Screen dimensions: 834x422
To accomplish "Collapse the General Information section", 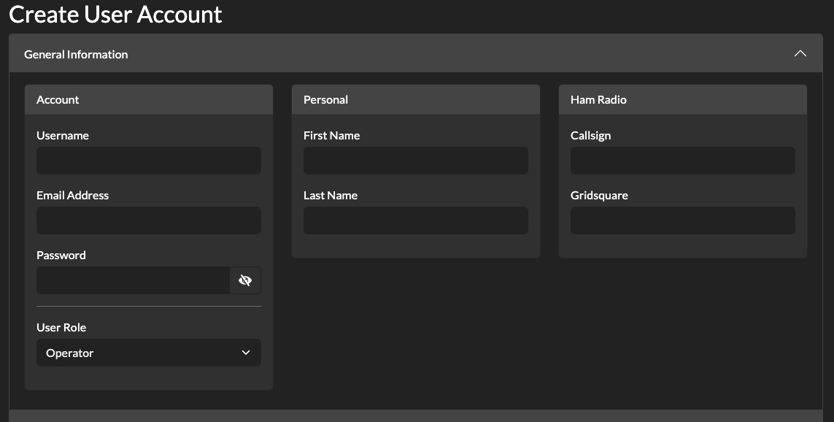I will coord(800,54).
